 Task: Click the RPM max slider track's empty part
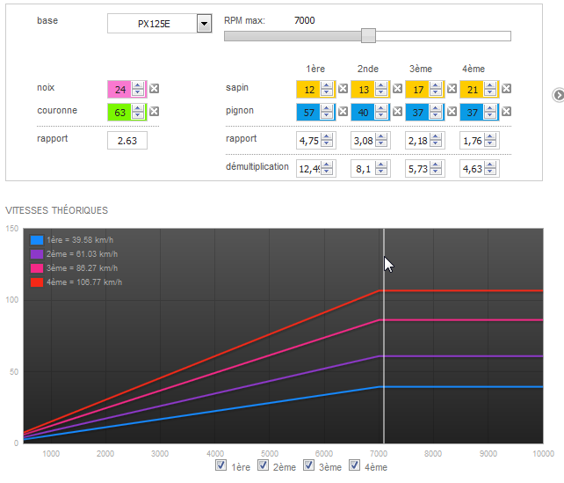[x=443, y=36]
